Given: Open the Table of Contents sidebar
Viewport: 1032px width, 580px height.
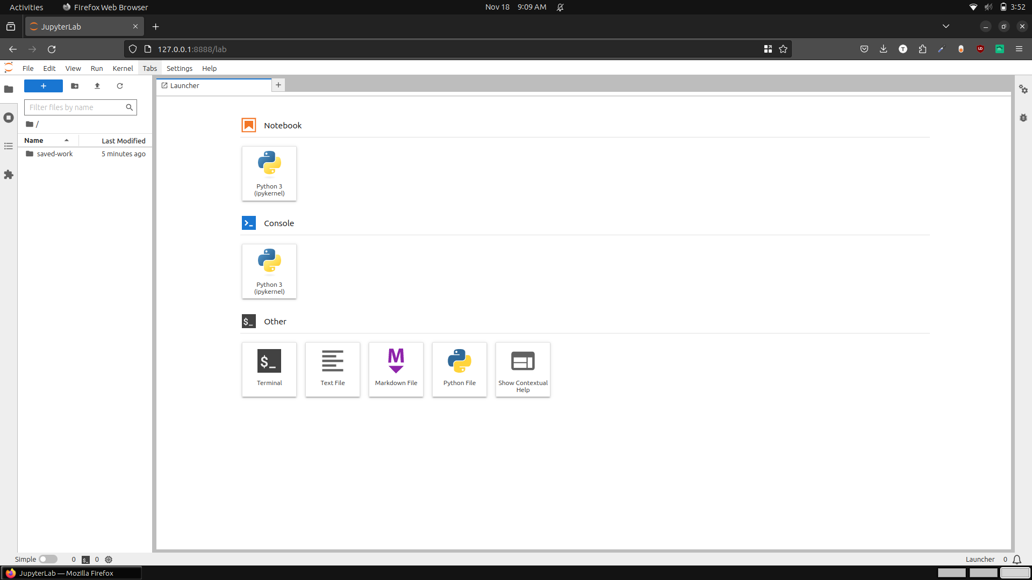Looking at the screenshot, I should click(9, 146).
